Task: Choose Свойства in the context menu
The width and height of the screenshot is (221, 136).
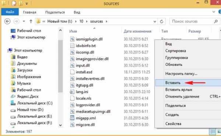Action: tap(173, 124)
